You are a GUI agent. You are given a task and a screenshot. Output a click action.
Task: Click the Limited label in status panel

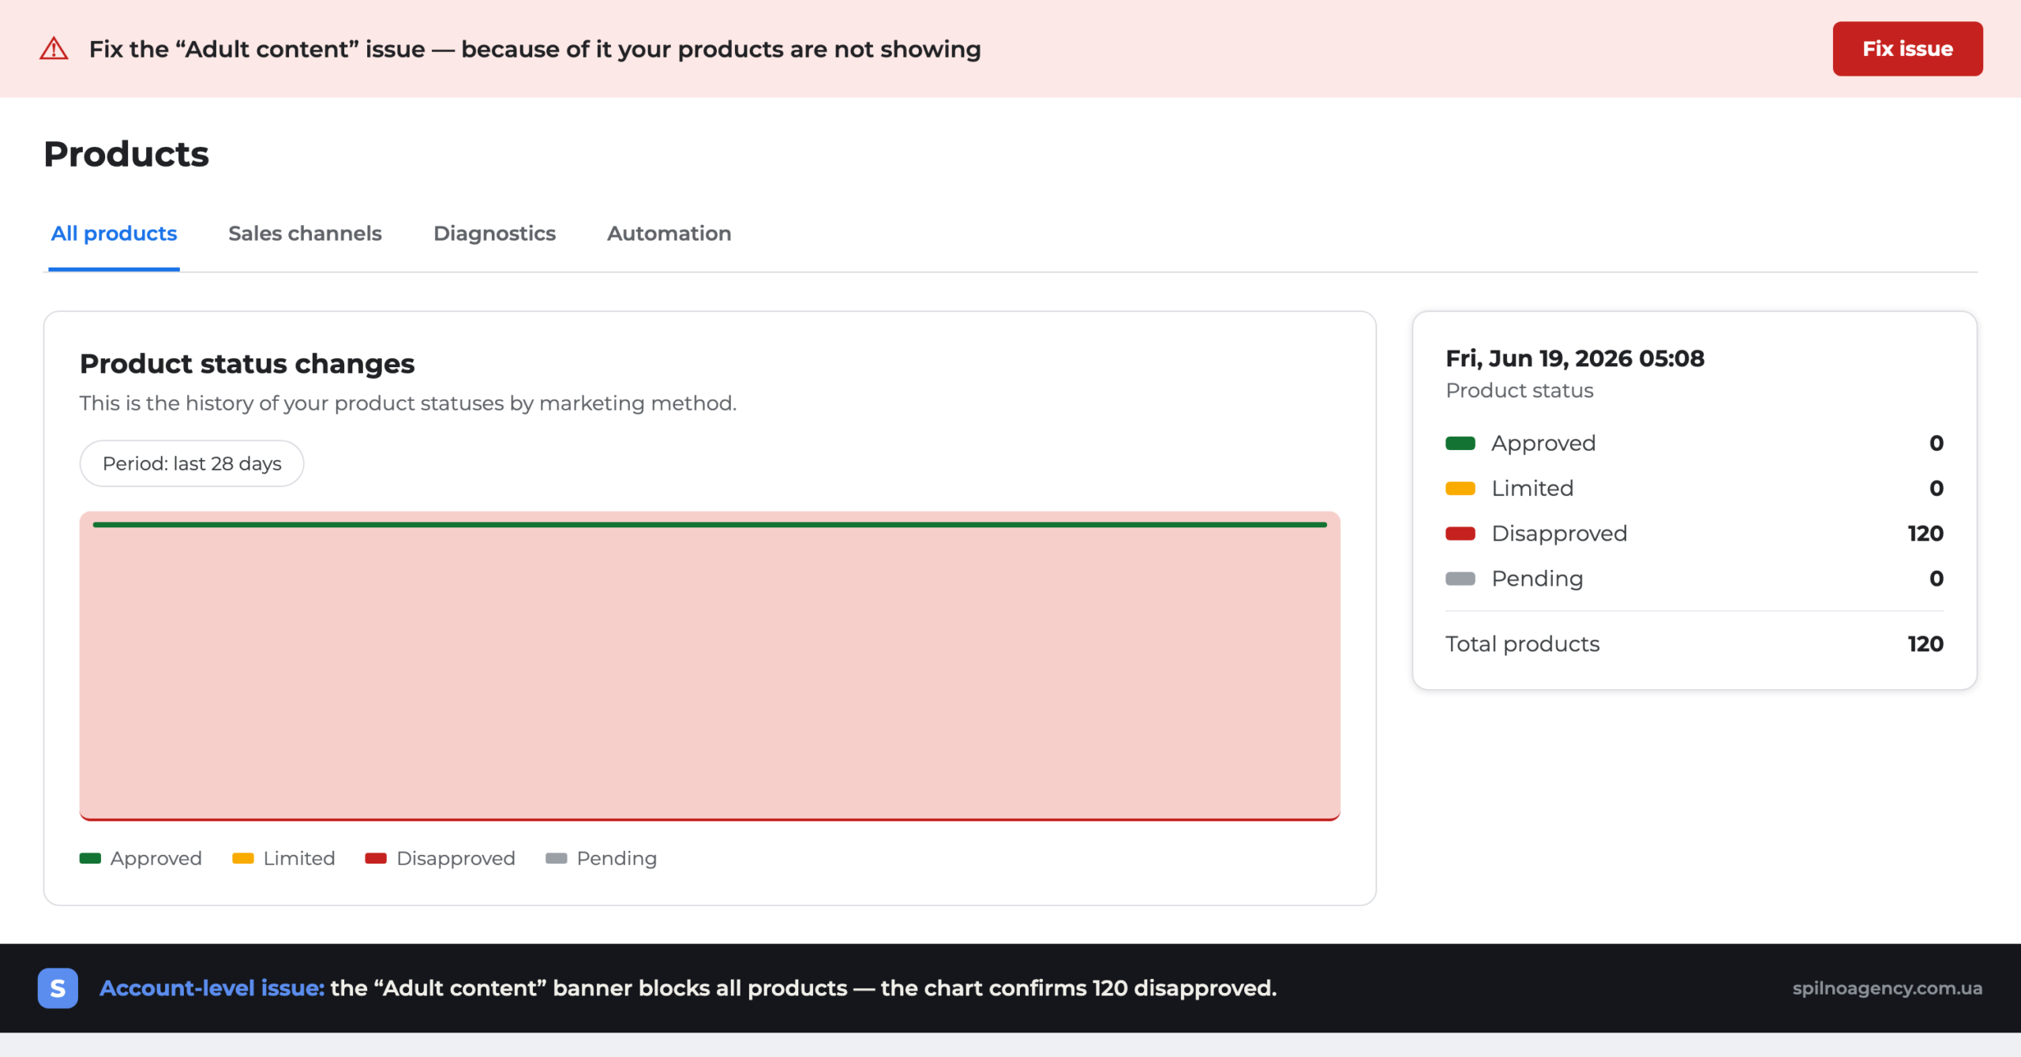1532,489
